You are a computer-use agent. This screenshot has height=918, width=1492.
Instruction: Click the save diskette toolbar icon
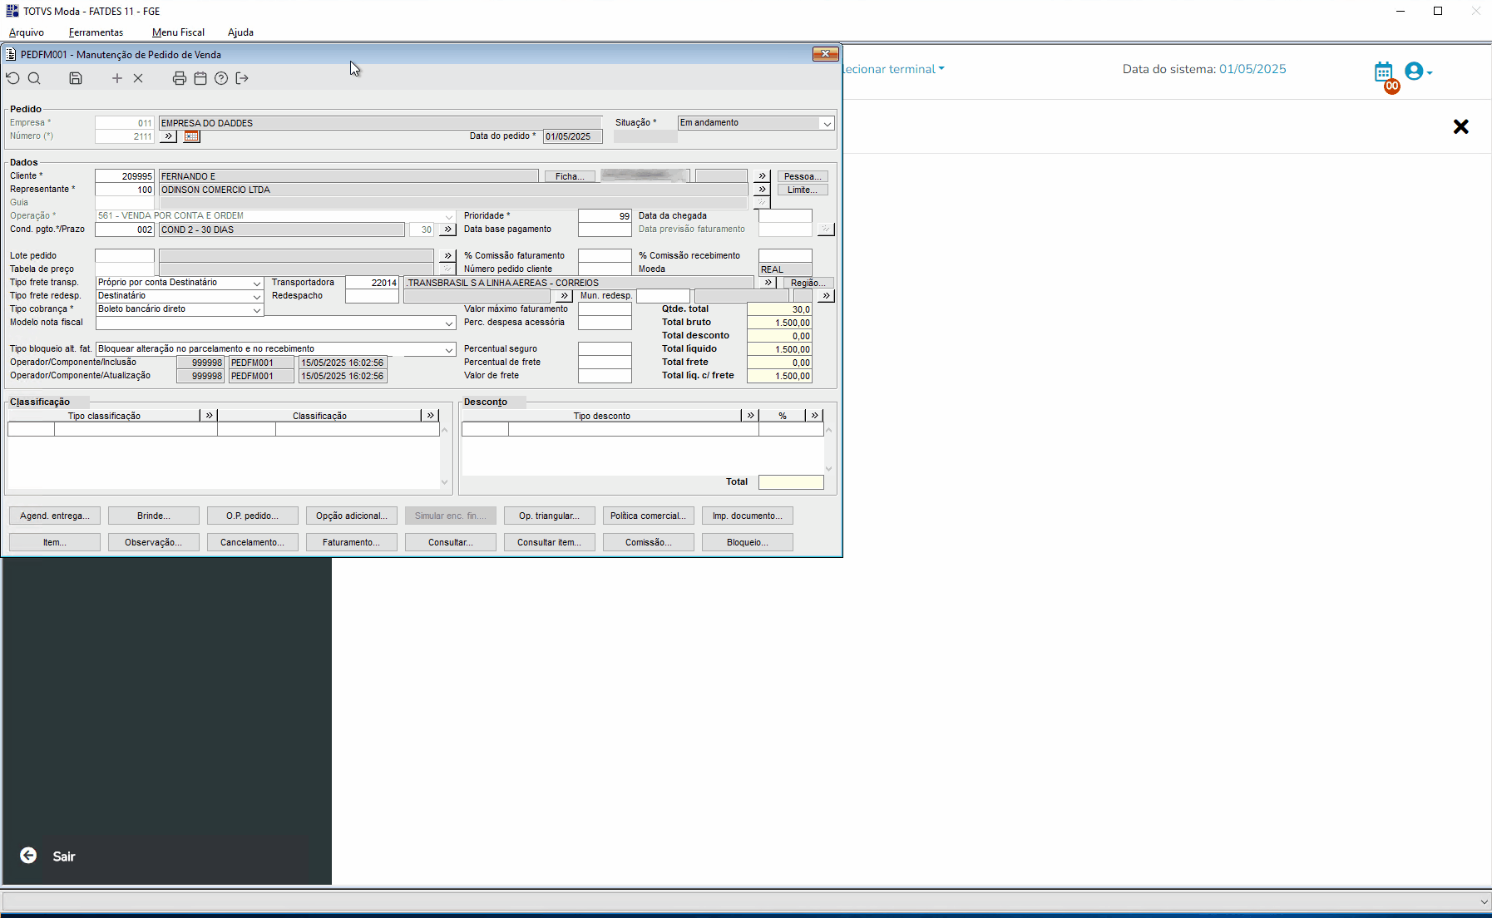tap(76, 78)
